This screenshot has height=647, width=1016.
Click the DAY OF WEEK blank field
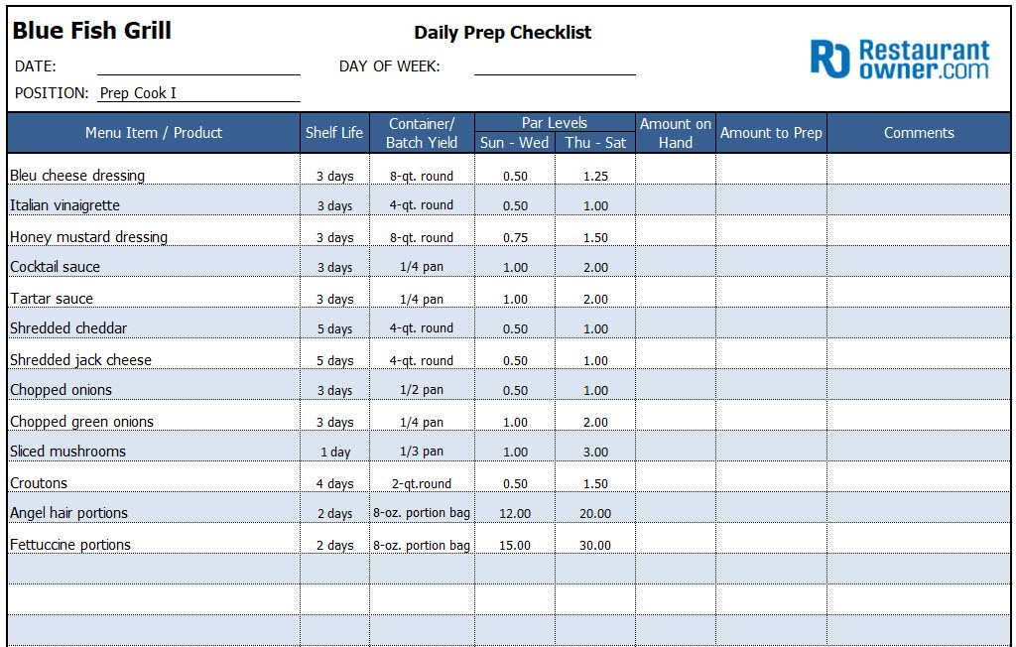click(555, 66)
